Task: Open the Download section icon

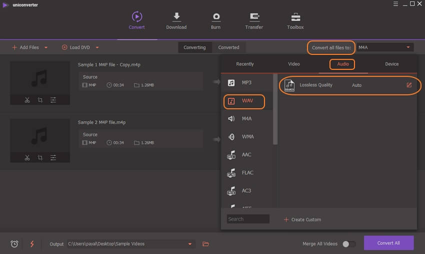Action: click(176, 17)
